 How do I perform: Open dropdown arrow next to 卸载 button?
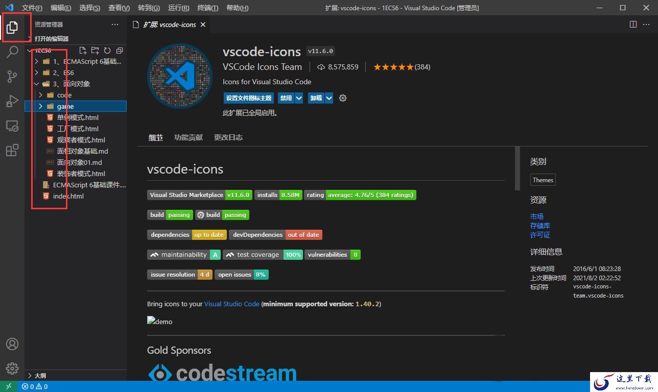(x=329, y=98)
